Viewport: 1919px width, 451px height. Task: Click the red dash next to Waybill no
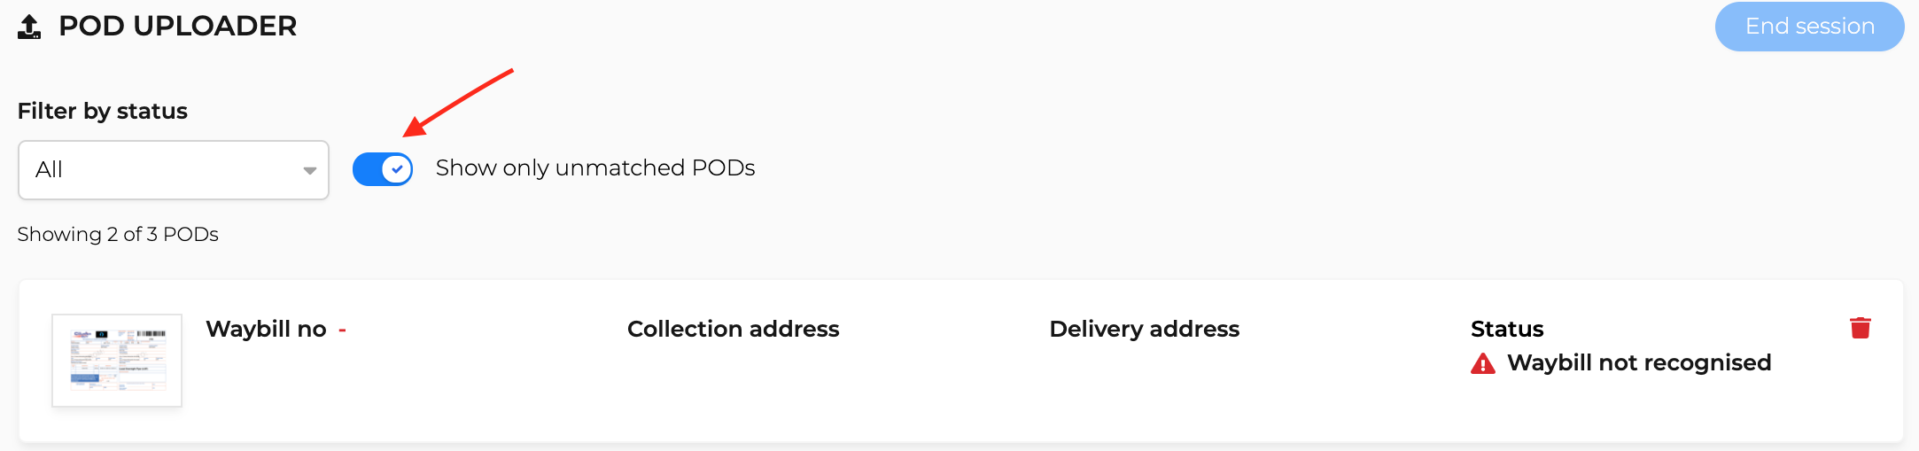[x=342, y=330]
